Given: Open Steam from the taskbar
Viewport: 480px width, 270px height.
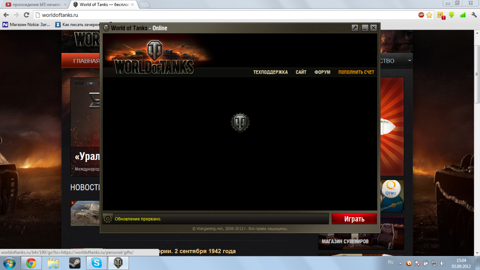Looking at the screenshot, I should tap(75, 263).
